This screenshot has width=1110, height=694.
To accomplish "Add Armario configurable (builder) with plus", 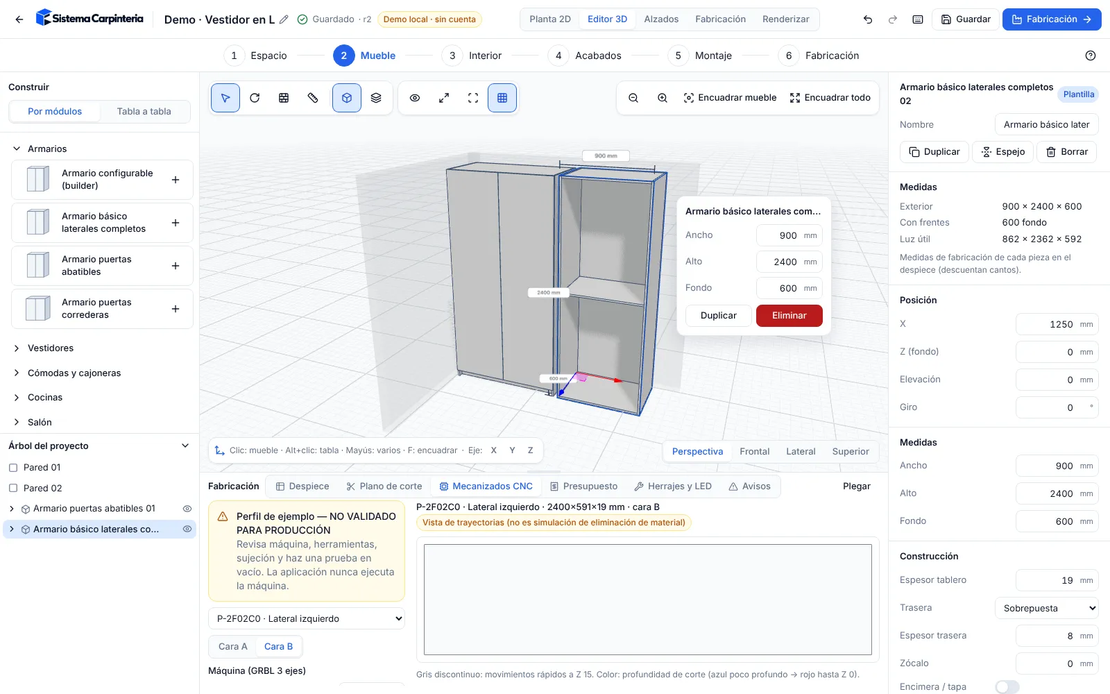I will (176, 180).
